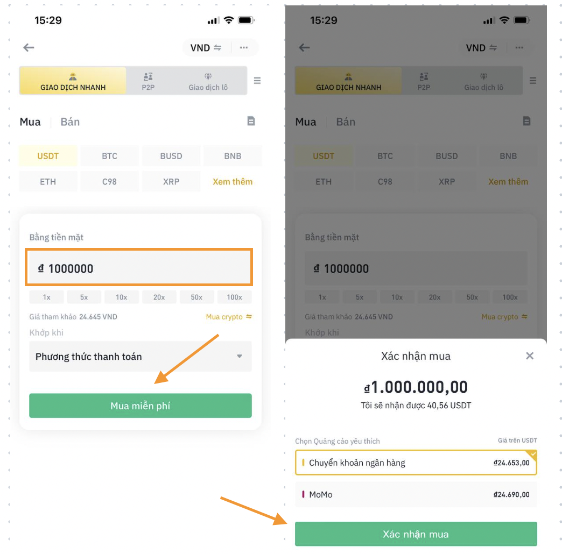Image resolution: width=562 pixels, height=554 pixels.
Task: Click the highlighted amount input field showing 1000000
Action: click(x=139, y=268)
